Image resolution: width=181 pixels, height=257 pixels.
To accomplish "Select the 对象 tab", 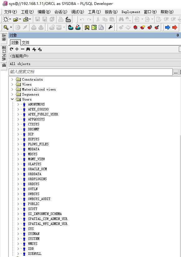I will tap(15, 43).
